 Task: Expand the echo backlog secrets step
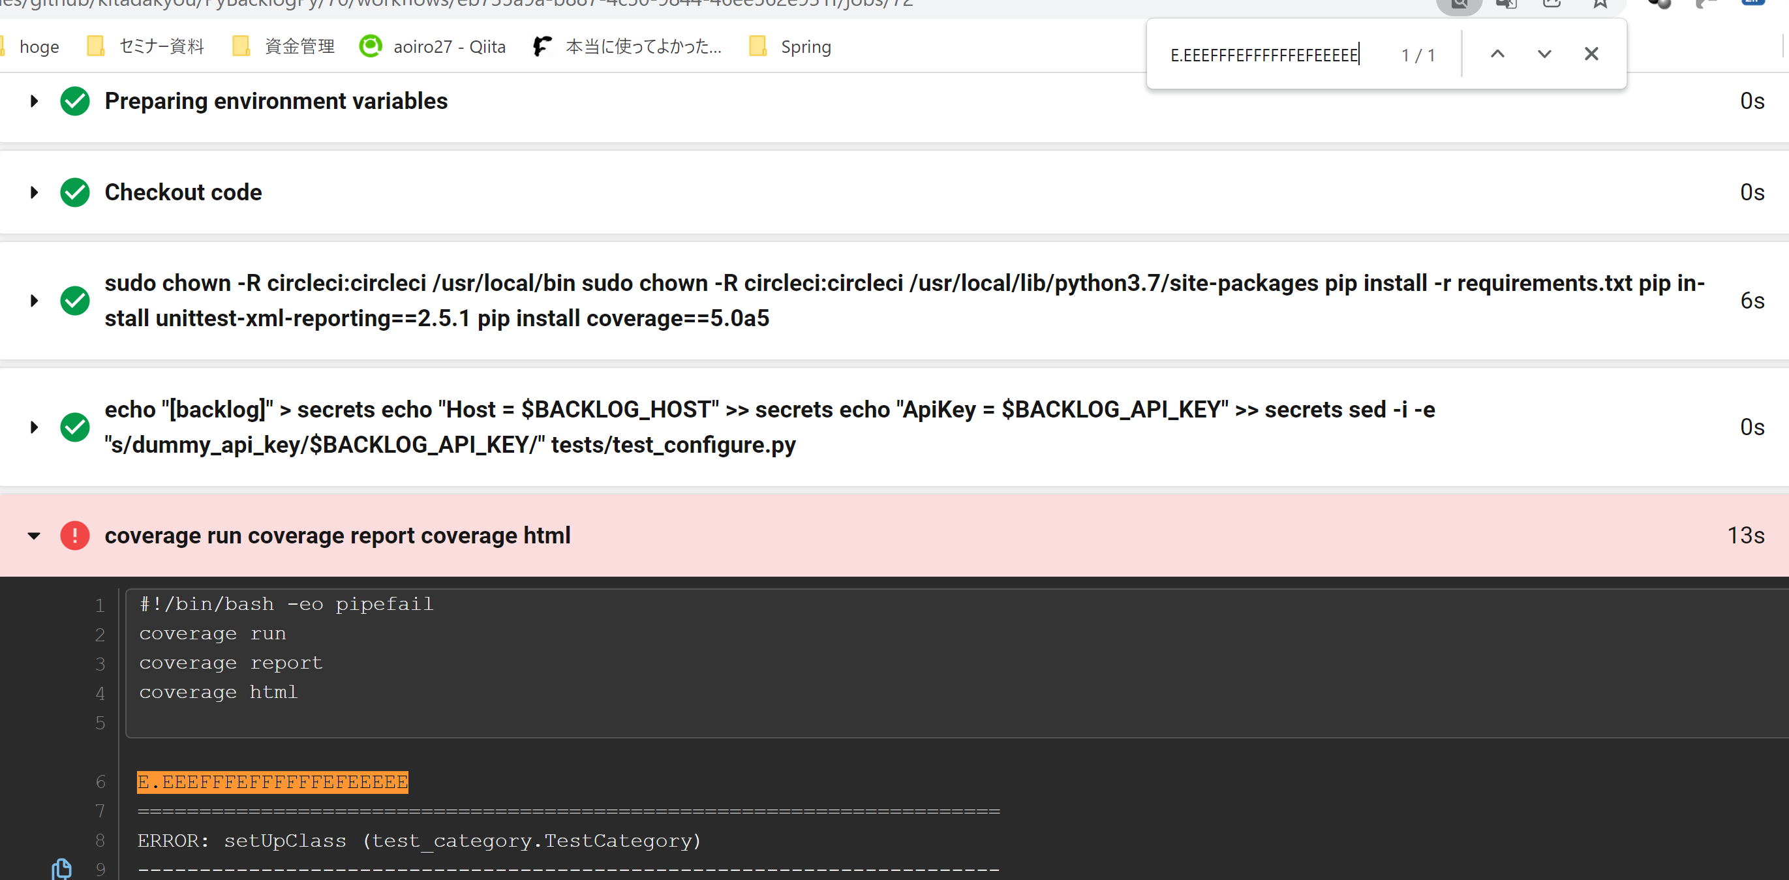[33, 427]
